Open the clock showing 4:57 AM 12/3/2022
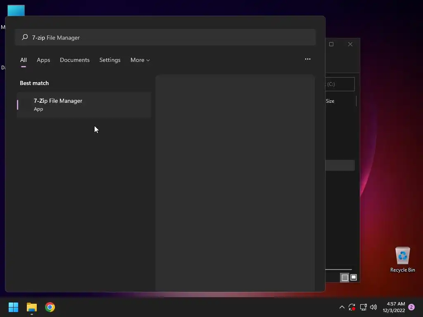The width and height of the screenshot is (423, 317). point(394,307)
